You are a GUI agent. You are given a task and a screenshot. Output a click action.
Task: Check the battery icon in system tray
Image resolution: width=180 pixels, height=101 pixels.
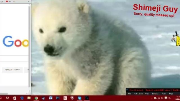[155, 98]
